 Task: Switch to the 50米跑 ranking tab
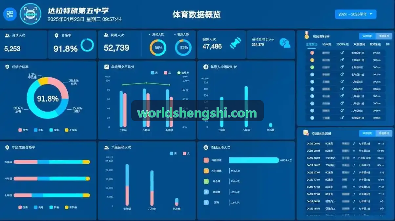326,44
